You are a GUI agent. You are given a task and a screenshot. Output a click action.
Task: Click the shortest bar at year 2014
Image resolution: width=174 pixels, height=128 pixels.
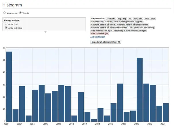click(x=94, y=120)
